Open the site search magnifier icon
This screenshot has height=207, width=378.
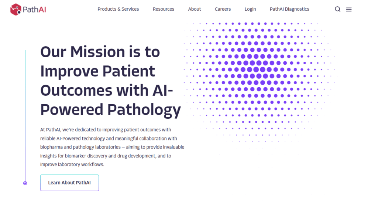click(x=337, y=9)
